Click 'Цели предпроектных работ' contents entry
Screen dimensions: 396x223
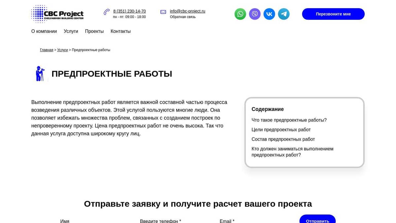click(281, 130)
